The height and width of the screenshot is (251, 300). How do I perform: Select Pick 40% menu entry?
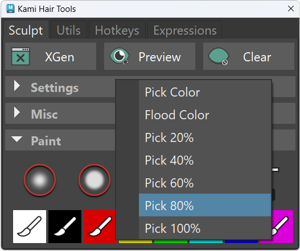point(205,160)
